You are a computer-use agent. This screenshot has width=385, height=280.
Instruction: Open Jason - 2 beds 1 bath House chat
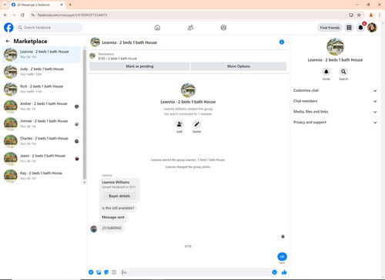[x=41, y=158]
